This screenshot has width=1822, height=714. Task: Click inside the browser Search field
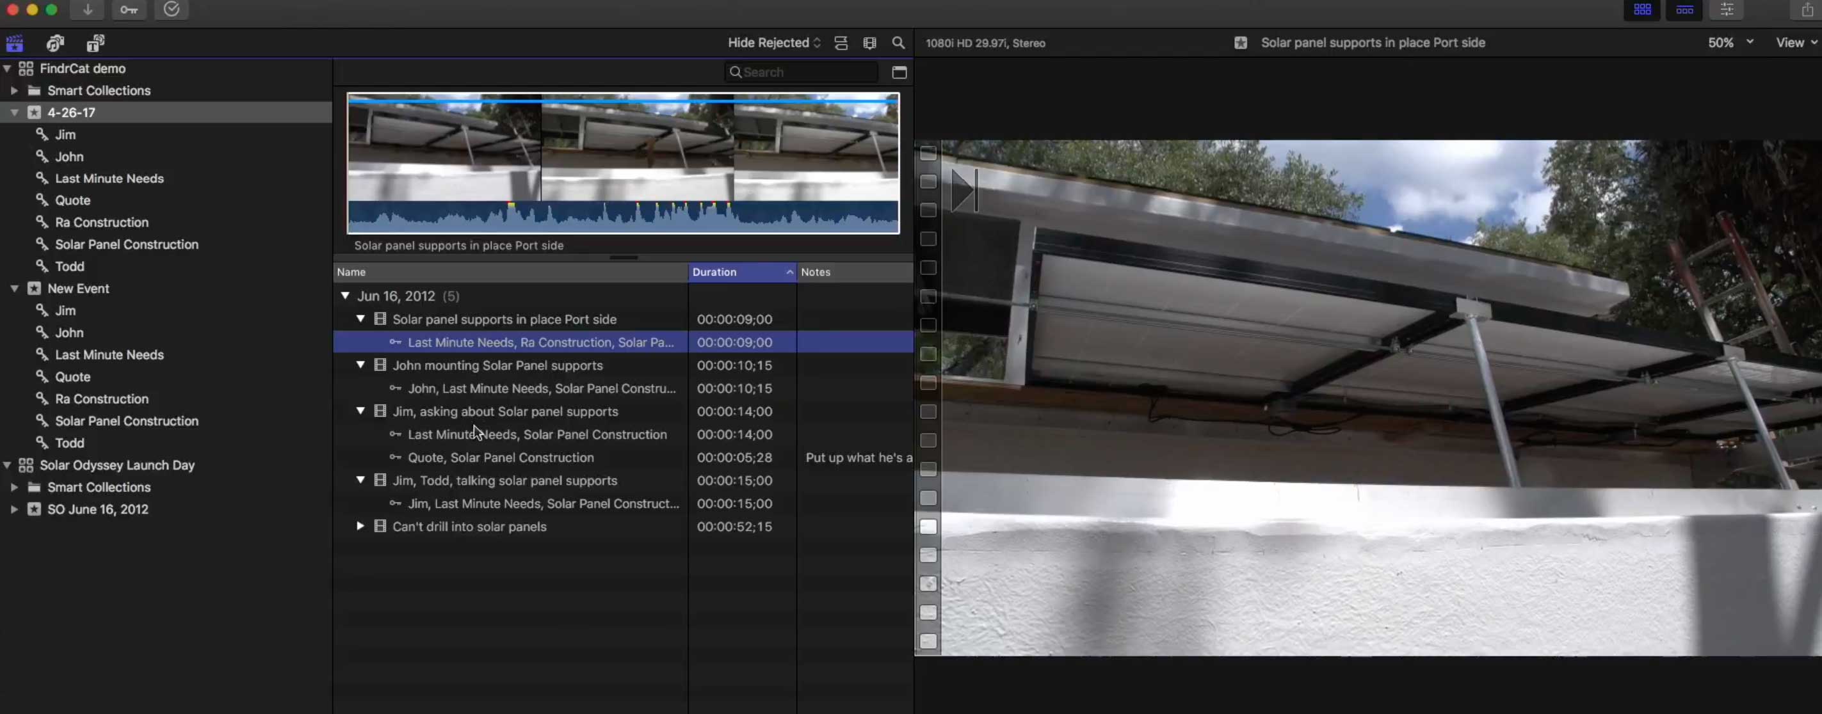point(803,72)
